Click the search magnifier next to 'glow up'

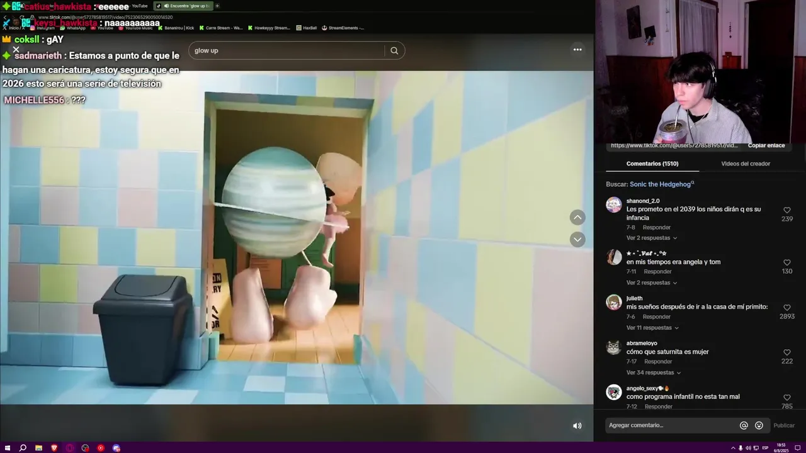click(394, 51)
